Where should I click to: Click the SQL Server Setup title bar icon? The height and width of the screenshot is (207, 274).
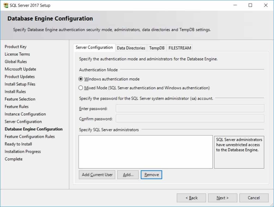coord(6,5)
